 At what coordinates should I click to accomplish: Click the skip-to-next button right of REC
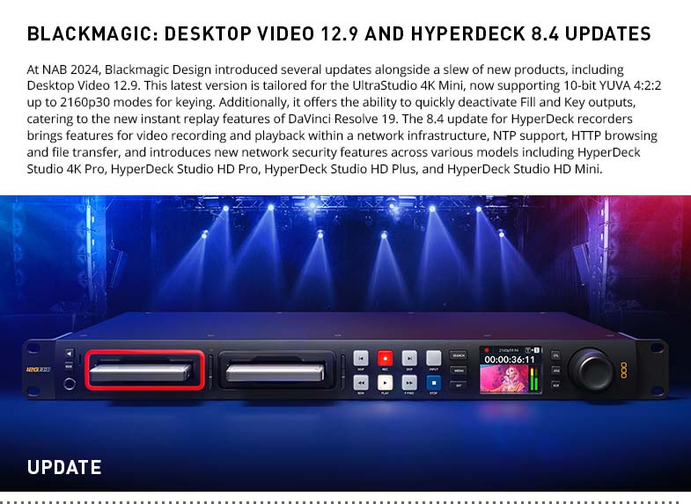coord(409,358)
